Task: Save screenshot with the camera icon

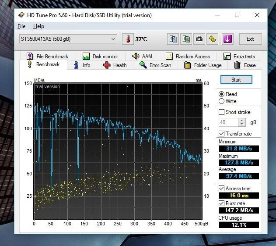Action: point(199,39)
